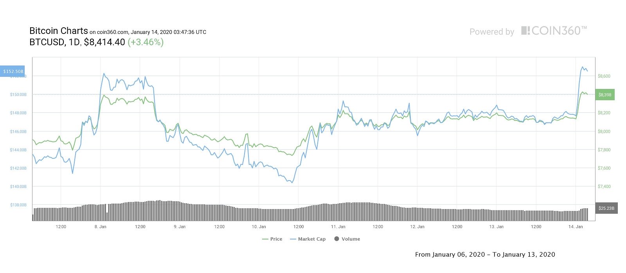Click the BTCUSD symbol label
The height and width of the screenshot is (273, 626).
[47, 42]
